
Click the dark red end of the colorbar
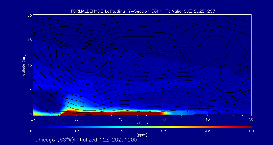point(249,126)
